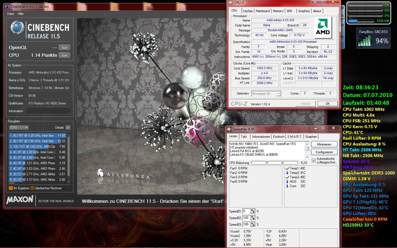
Task: Click the CPU-Z title bar icon
Action: point(231,2)
